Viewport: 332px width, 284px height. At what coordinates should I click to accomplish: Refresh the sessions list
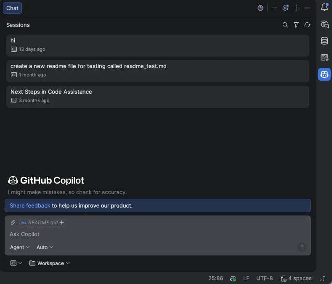click(307, 25)
